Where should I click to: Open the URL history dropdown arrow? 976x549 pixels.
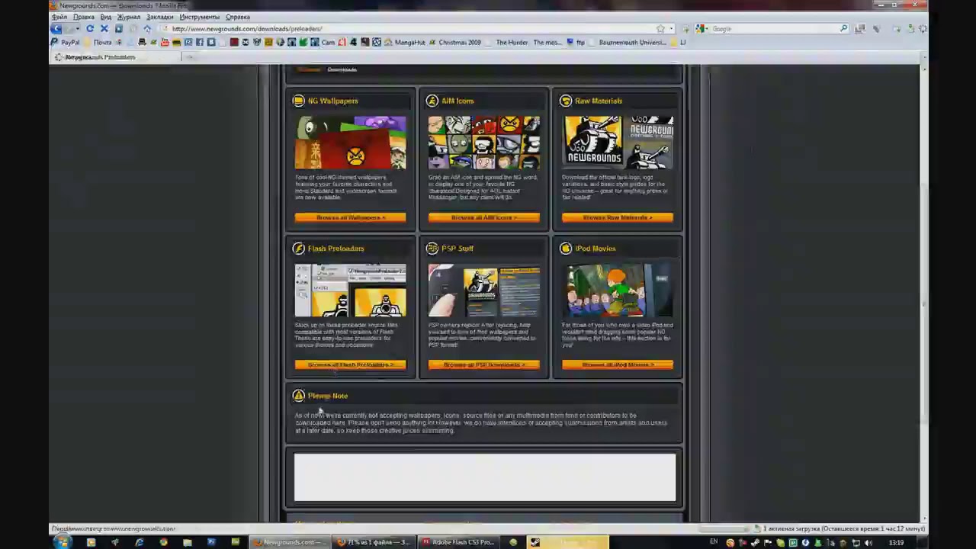672,28
